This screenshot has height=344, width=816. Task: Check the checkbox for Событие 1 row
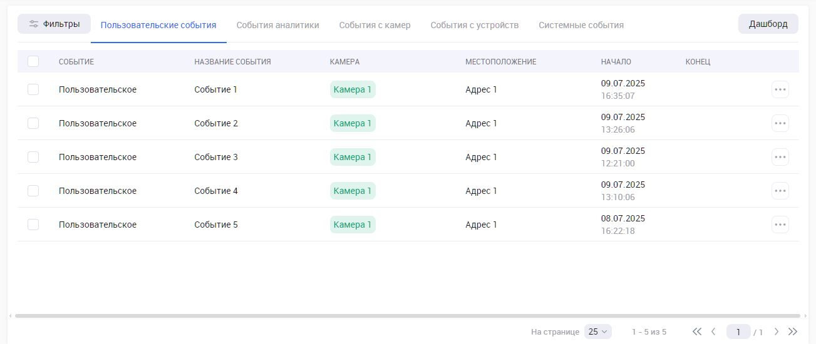coord(33,89)
